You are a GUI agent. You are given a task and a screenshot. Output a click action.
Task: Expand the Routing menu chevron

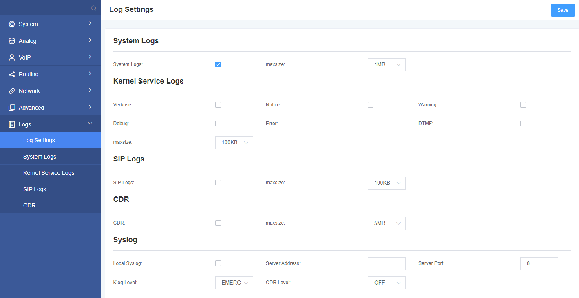[90, 74]
